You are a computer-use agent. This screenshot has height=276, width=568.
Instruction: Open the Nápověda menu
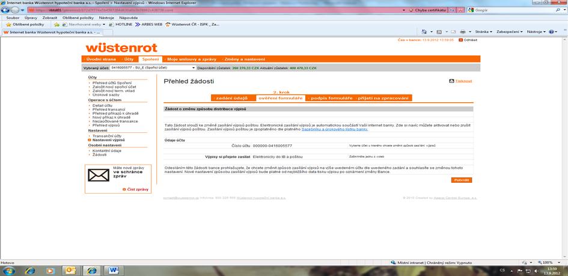(128, 17)
